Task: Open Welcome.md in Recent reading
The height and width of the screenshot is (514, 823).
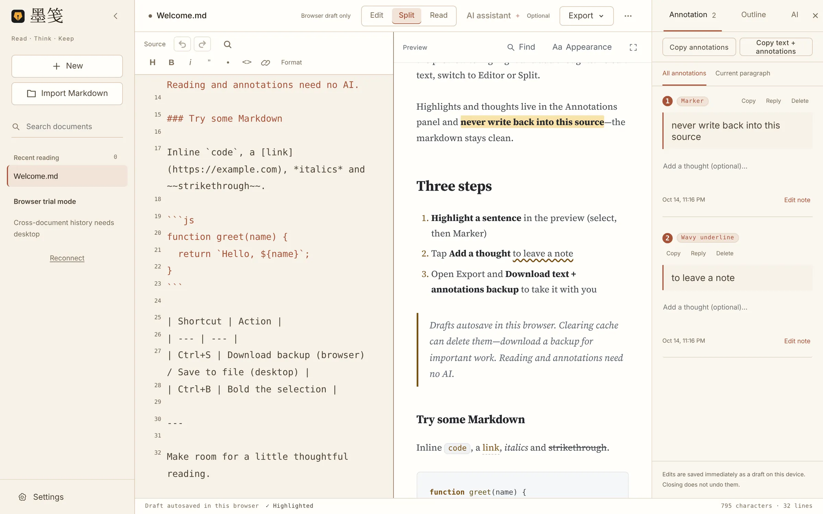Action: click(x=67, y=176)
